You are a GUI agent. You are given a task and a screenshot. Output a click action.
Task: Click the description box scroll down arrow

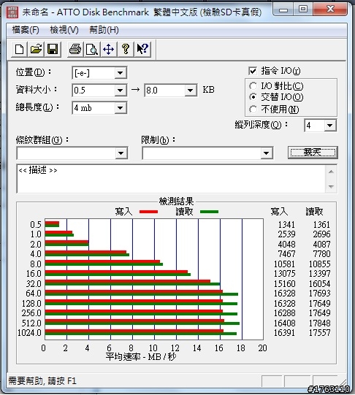331,187
